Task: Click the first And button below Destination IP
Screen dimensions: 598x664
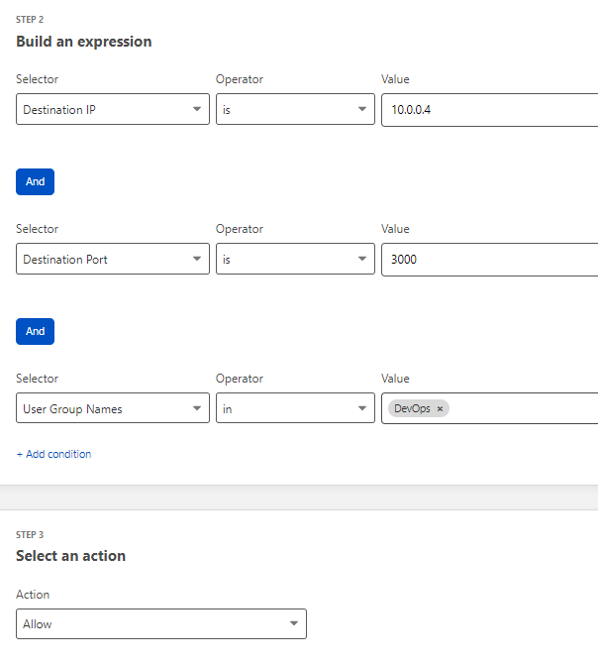Action: (x=35, y=181)
